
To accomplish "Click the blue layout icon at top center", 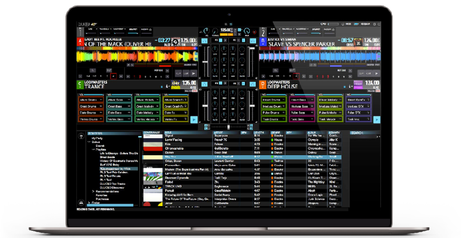I will 231,24.
